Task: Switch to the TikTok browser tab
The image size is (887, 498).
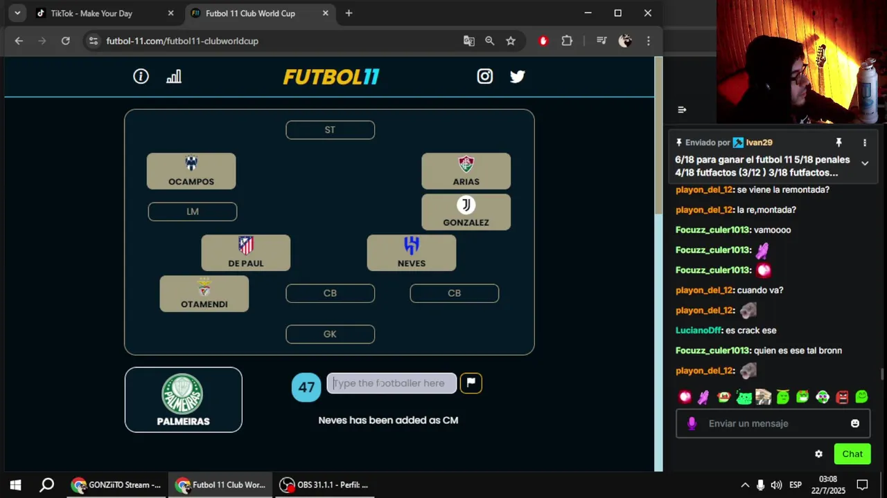Action: (104, 13)
